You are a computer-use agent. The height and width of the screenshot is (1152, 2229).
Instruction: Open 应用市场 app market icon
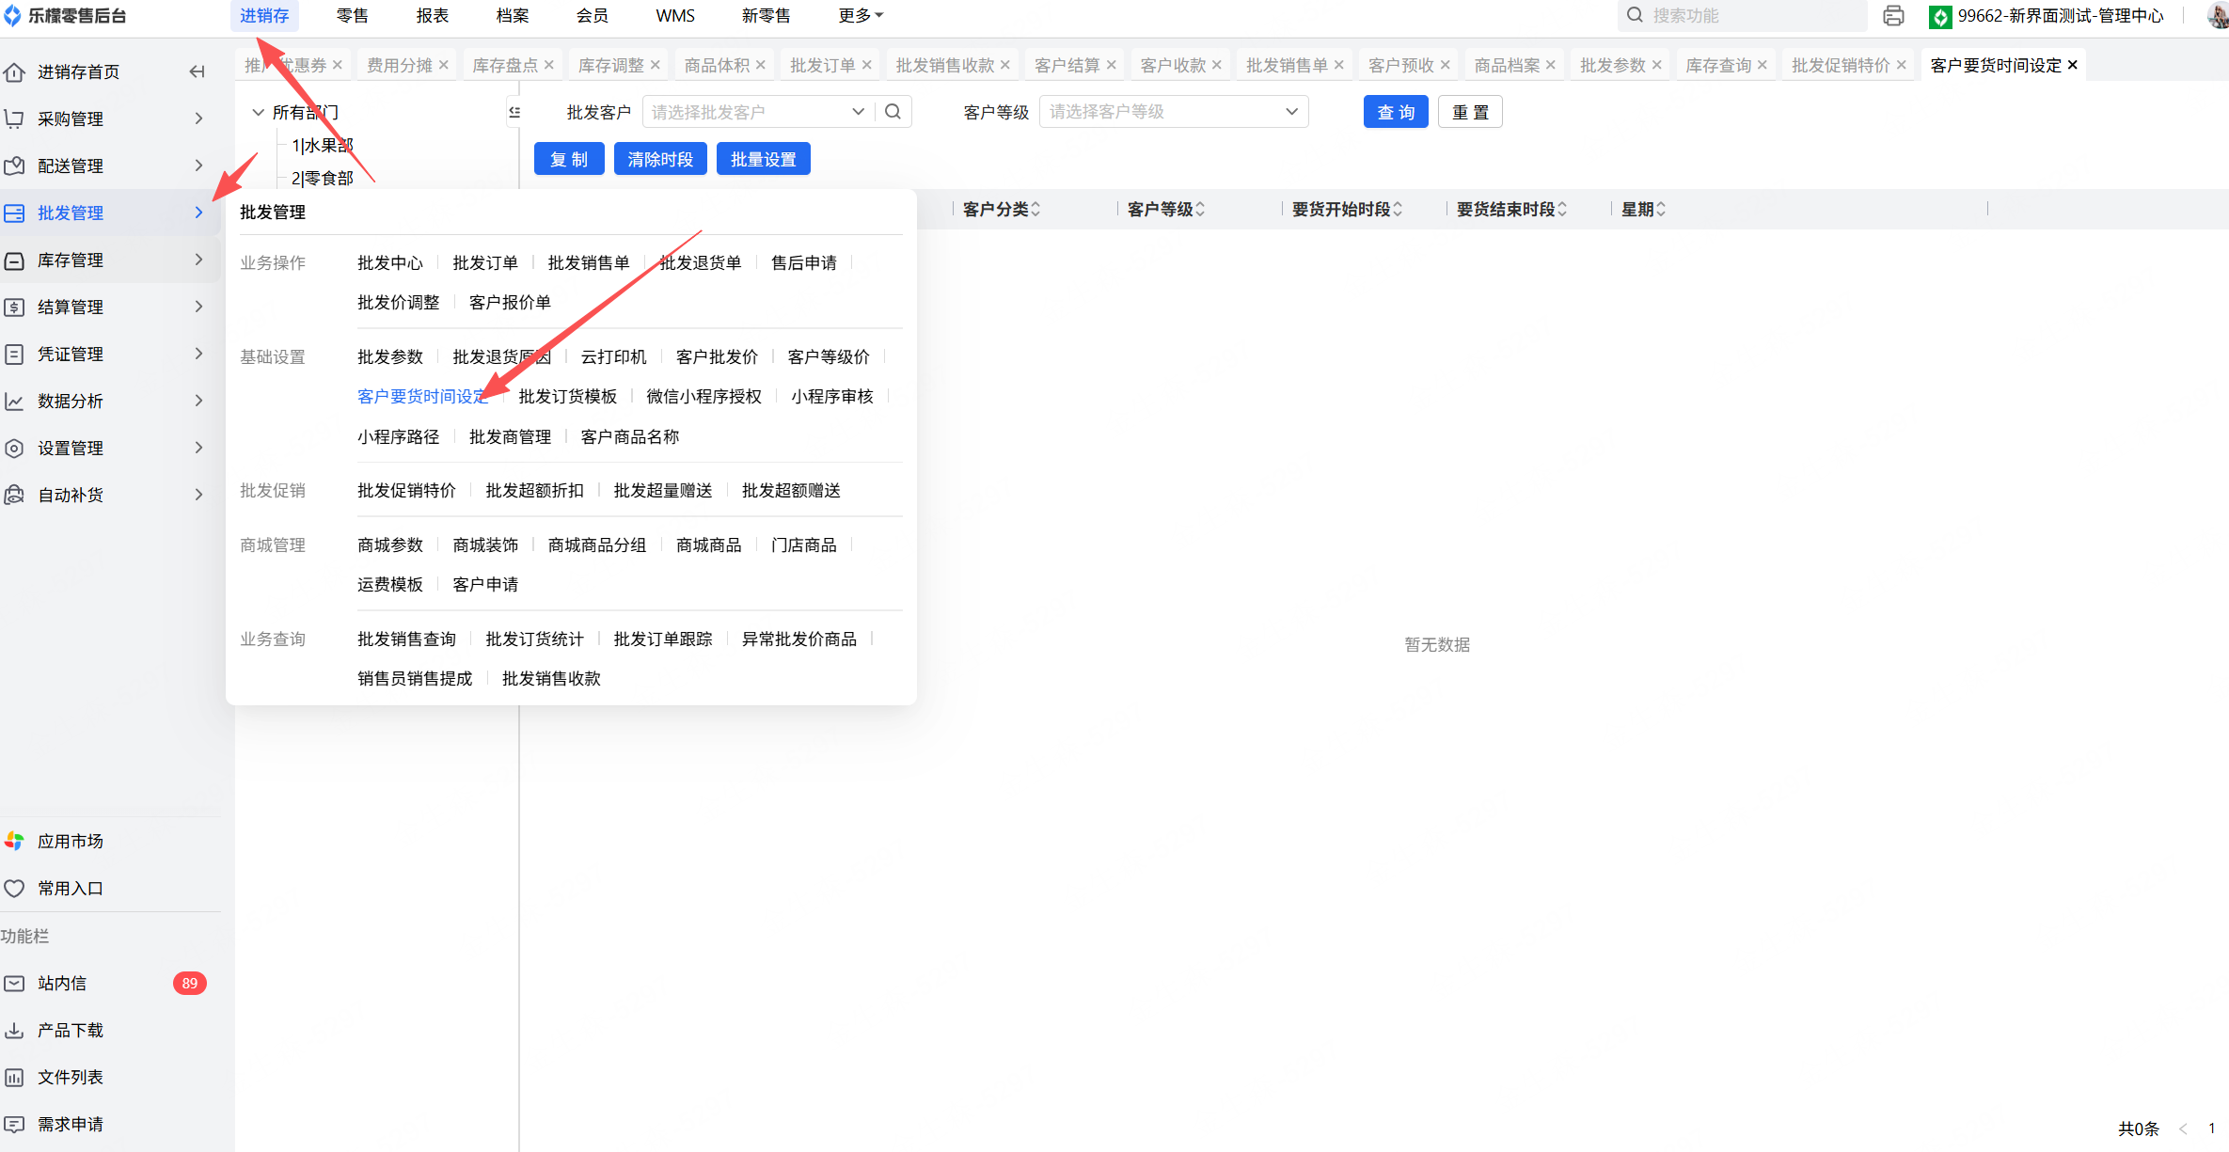pos(15,841)
